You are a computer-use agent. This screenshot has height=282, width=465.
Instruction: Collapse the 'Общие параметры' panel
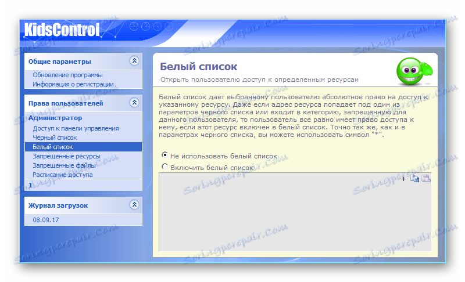point(134,61)
